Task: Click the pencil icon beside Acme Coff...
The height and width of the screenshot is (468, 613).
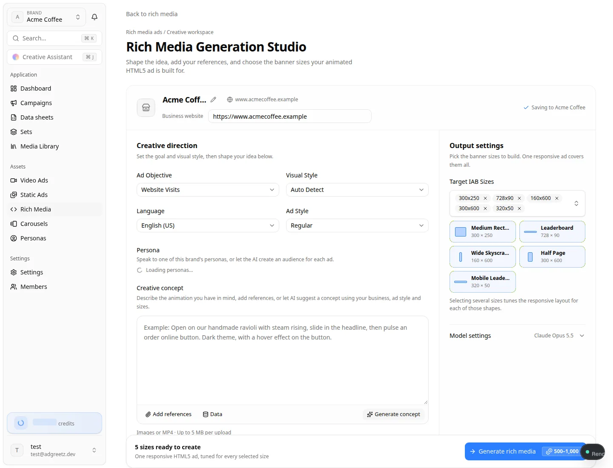Action: point(213,100)
